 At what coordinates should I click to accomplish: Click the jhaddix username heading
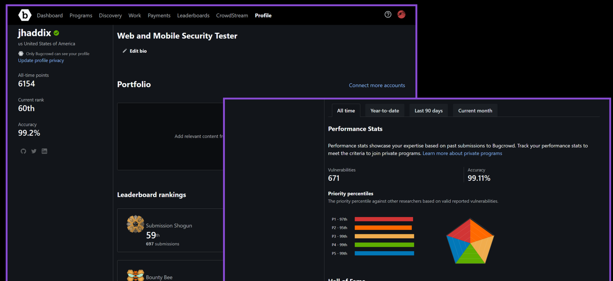click(34, 33)
